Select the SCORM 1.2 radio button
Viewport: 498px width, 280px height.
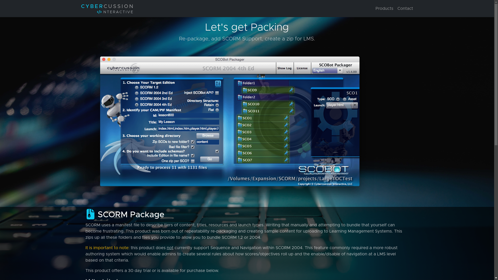(137, 87)
